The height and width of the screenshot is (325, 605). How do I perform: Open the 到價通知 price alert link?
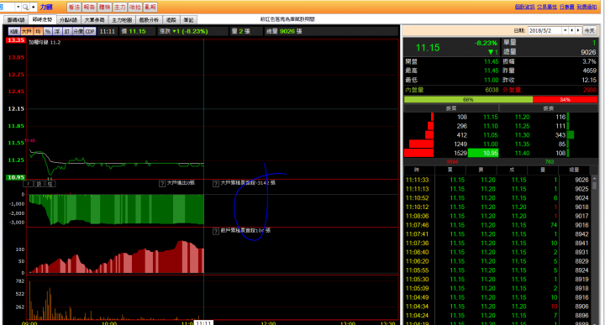[587, 7]
